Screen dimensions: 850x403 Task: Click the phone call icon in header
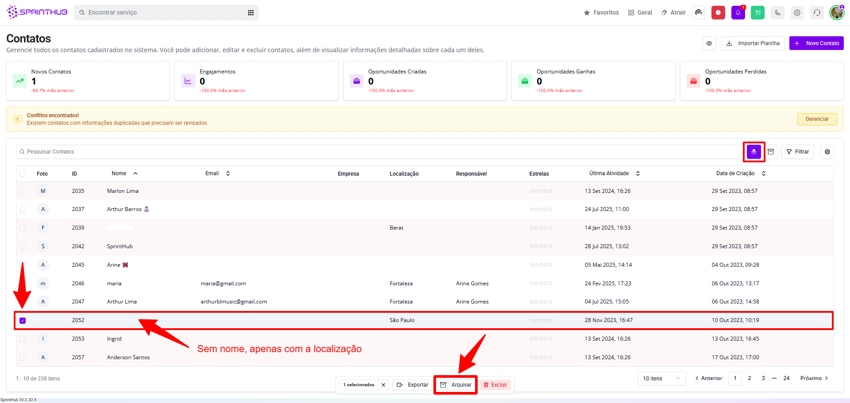pyautogui.click(x=777, y=13)
